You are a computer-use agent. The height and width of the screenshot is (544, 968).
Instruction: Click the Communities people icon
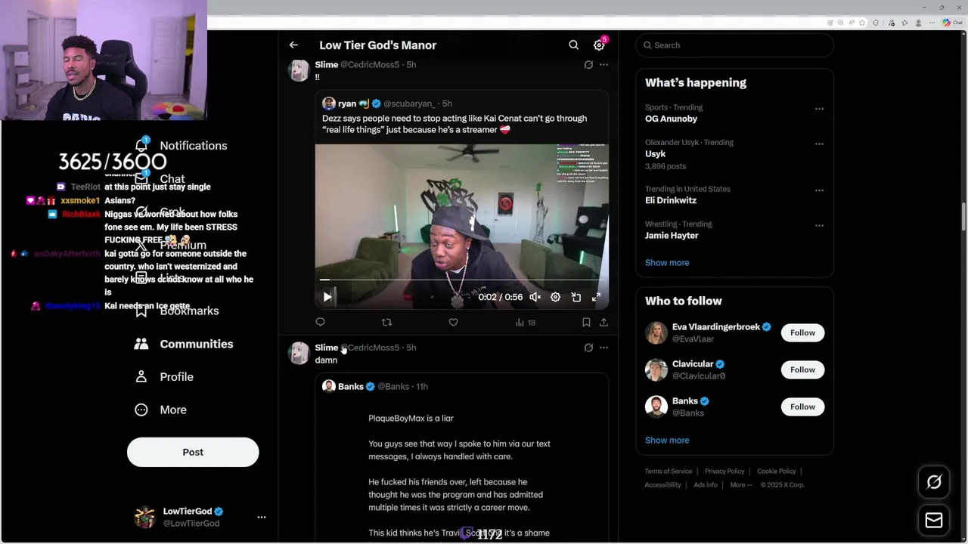pos(141,344)
